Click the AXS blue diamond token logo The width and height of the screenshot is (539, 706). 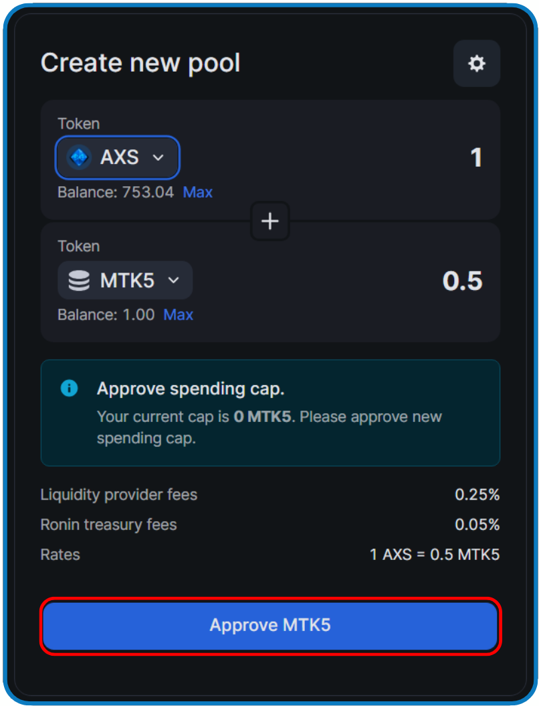[79, 157]
